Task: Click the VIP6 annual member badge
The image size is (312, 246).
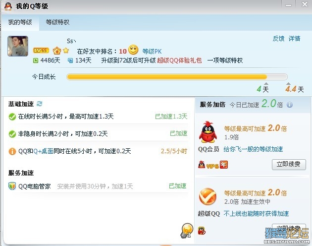Action: click(213, 165)
